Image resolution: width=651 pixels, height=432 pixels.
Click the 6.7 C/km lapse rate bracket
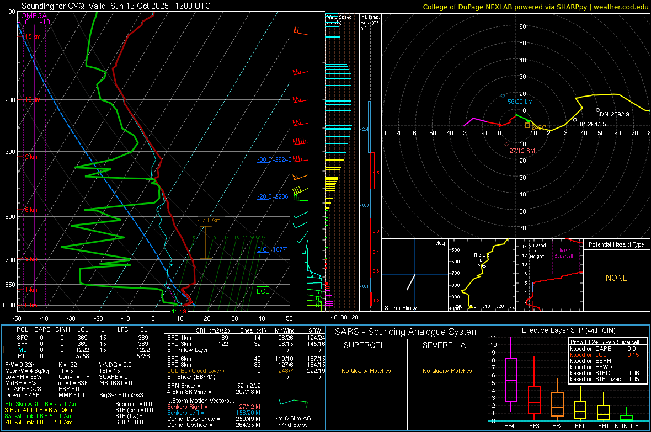click(x=205, y=243)
